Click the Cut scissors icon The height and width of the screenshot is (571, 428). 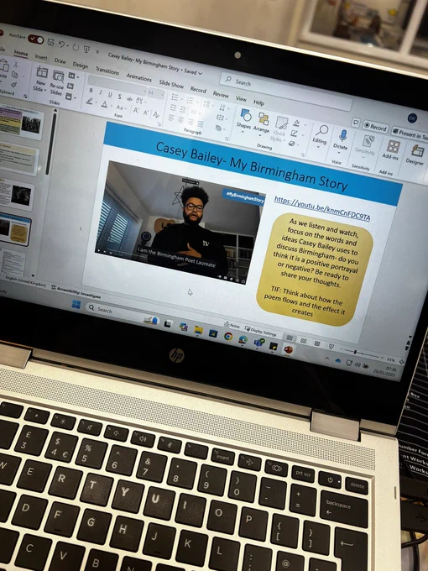(x=16, y=65)
